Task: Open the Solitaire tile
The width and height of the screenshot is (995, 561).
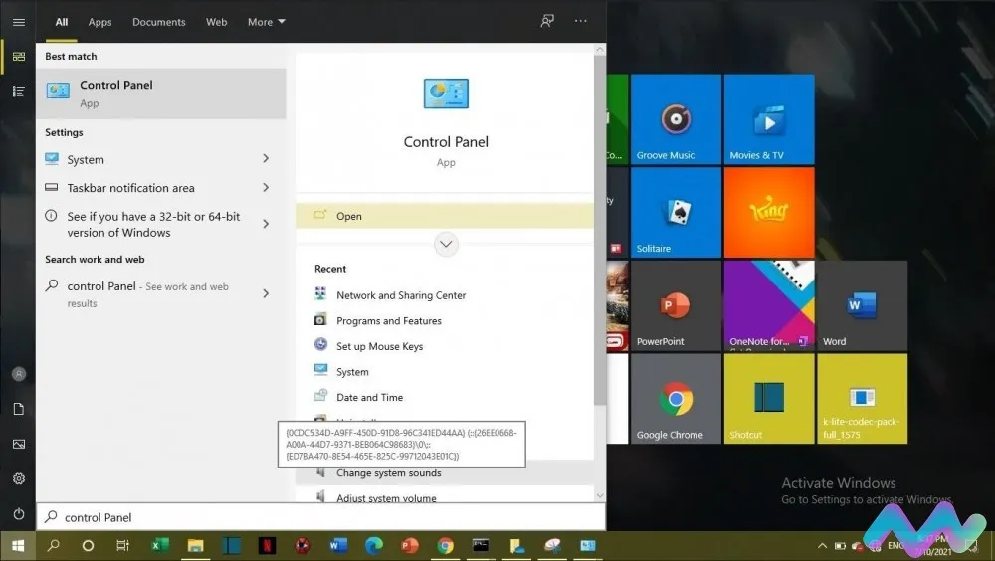Action: (x=676, y=213)
